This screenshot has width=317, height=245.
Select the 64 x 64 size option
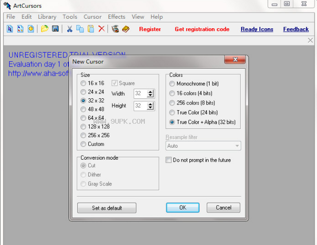point(92,118)
